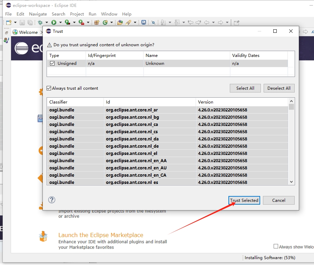Click the bundle list scroll-down arrow
The width and height of the screenshot is (314, 265).
click(291, 182)
